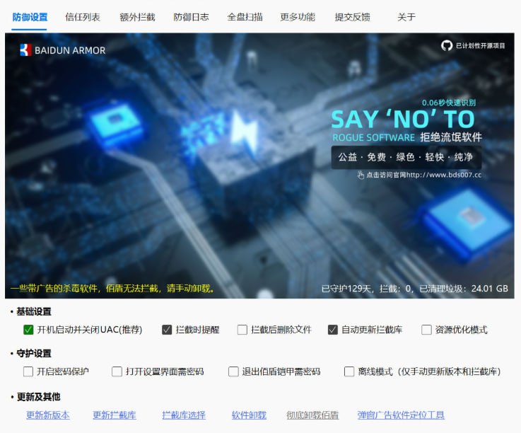
Task: Enable 开启密码保护 checkbox
Action: (x=28, y=371)
